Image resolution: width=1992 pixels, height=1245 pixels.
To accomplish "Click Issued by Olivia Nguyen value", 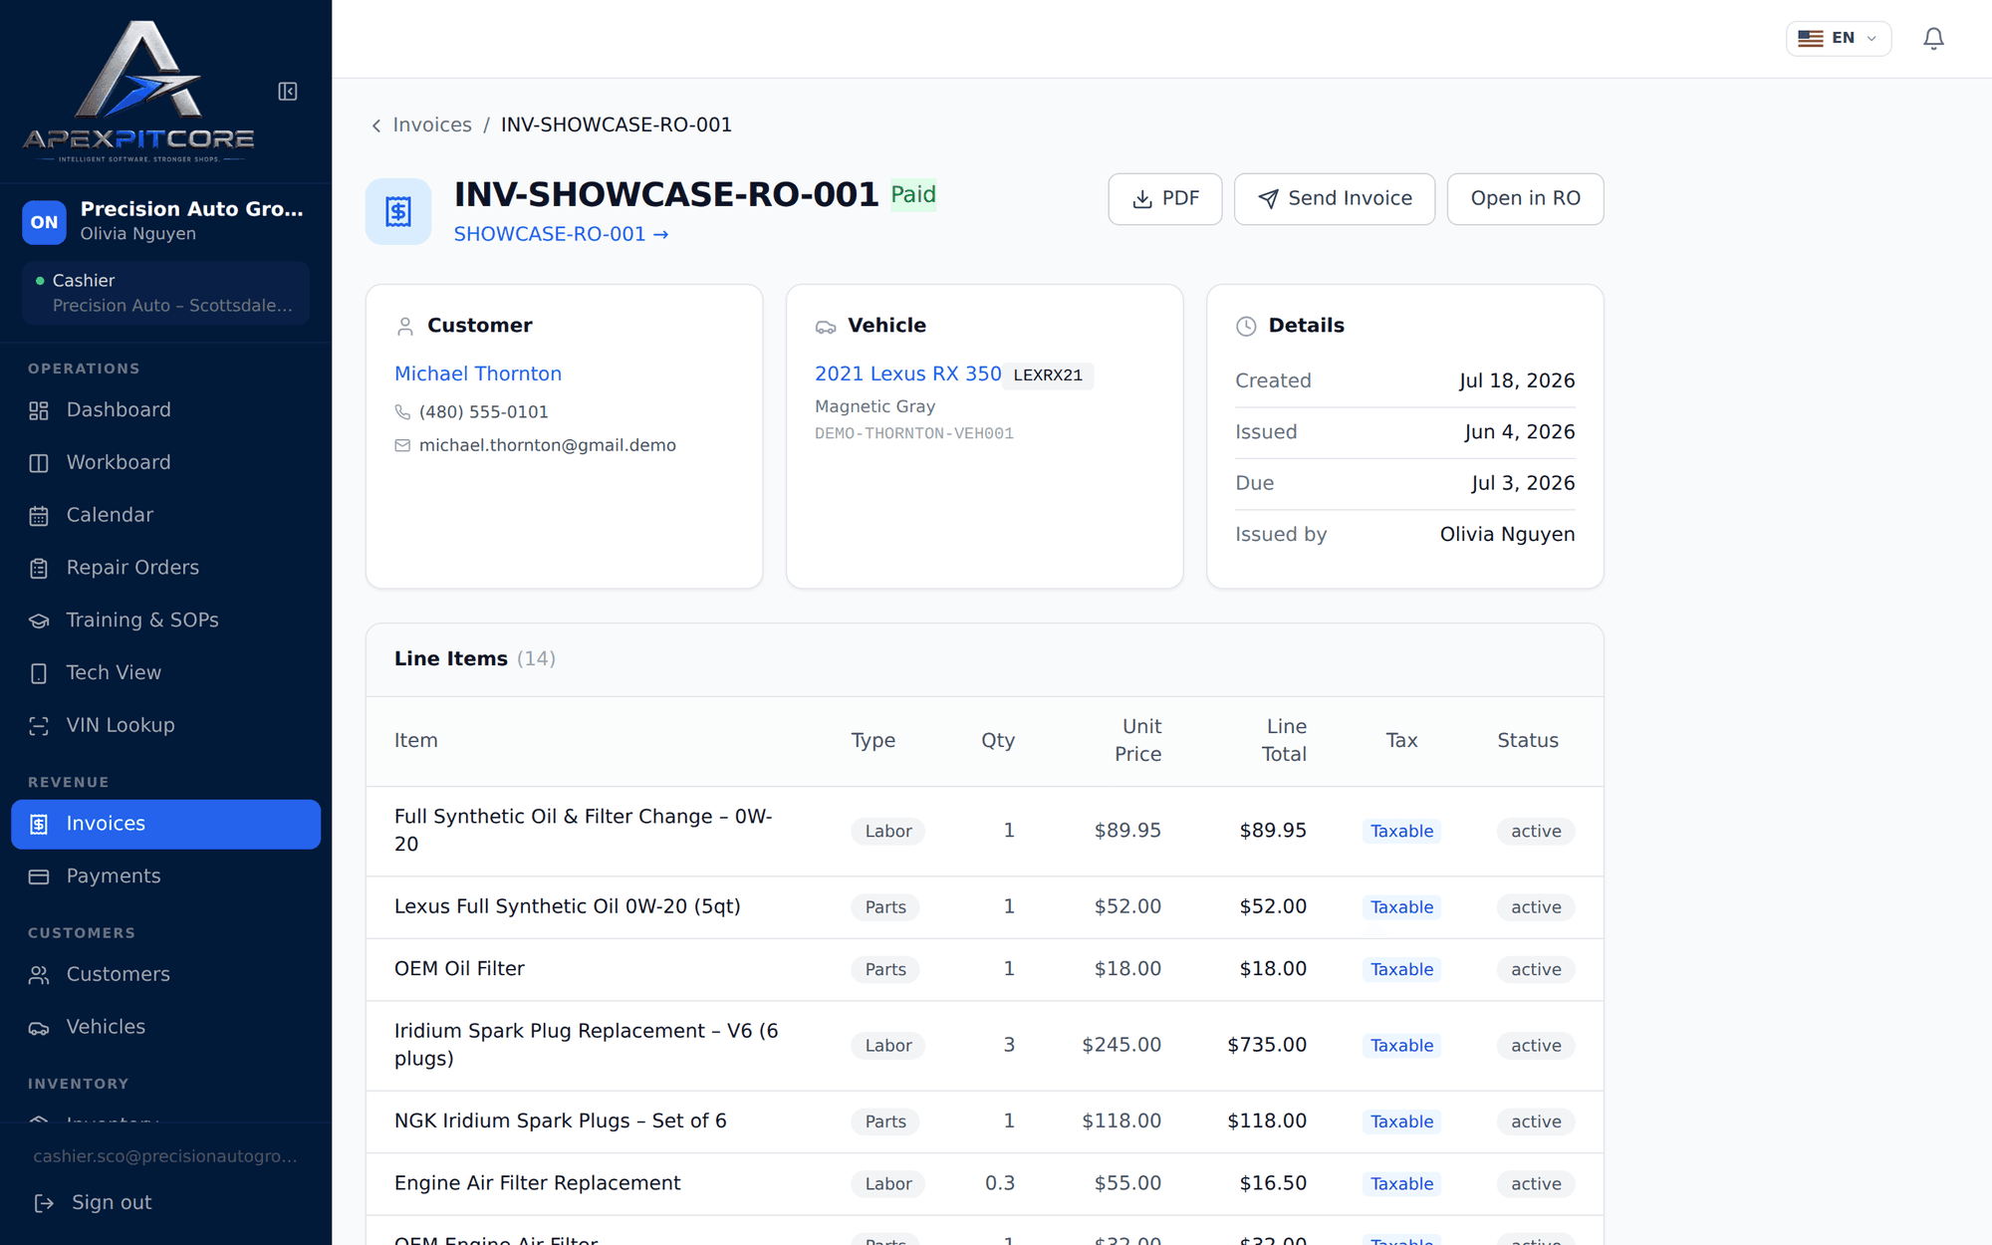I will pyautogui.click(x=1507, y=534).
